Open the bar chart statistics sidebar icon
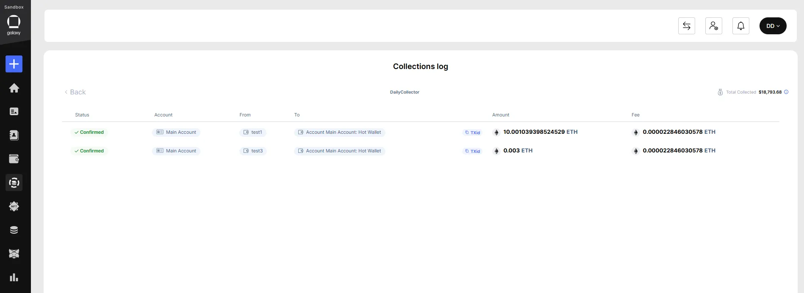 click(x=14, y=277)
